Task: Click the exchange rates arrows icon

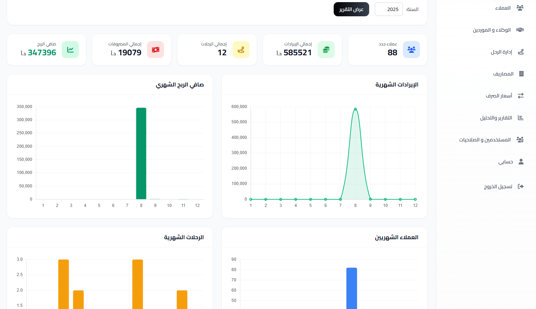Action: 521,96
